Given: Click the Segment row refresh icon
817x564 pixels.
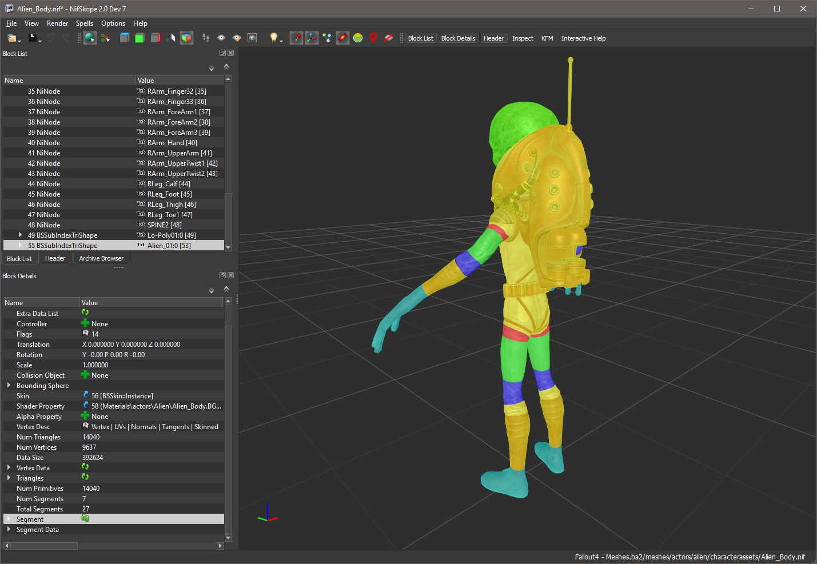Looking at the screenshot, I should tap(85, 518).
